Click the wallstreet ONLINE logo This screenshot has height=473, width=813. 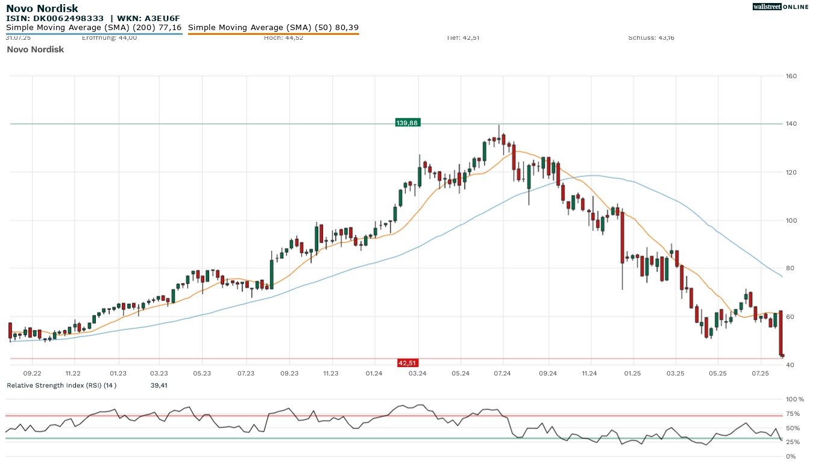coord(780,7)
